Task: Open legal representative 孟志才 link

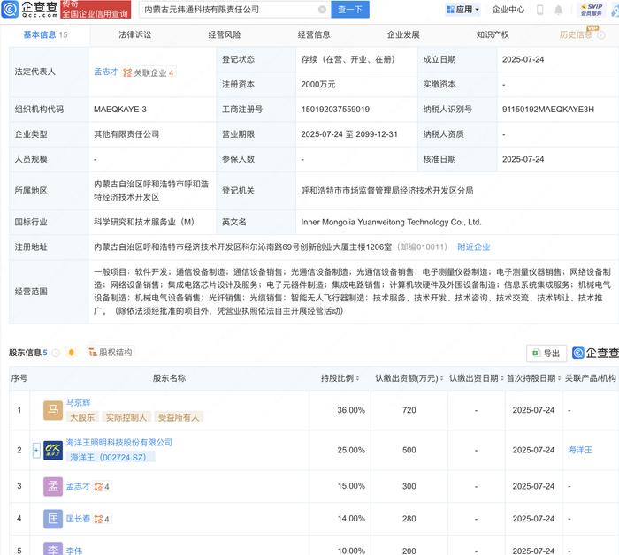Action: pyautogui.click(x=106, y=72)
